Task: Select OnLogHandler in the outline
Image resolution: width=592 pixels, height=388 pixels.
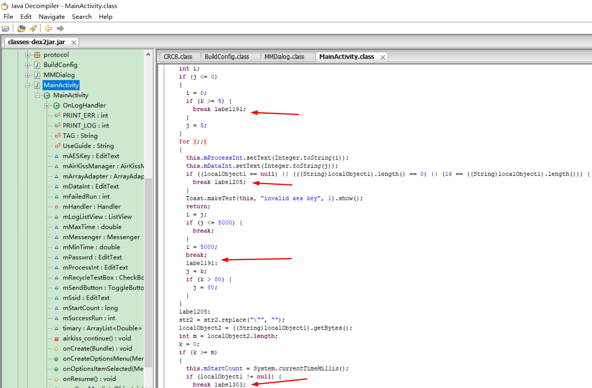Action: pos(84,105)
